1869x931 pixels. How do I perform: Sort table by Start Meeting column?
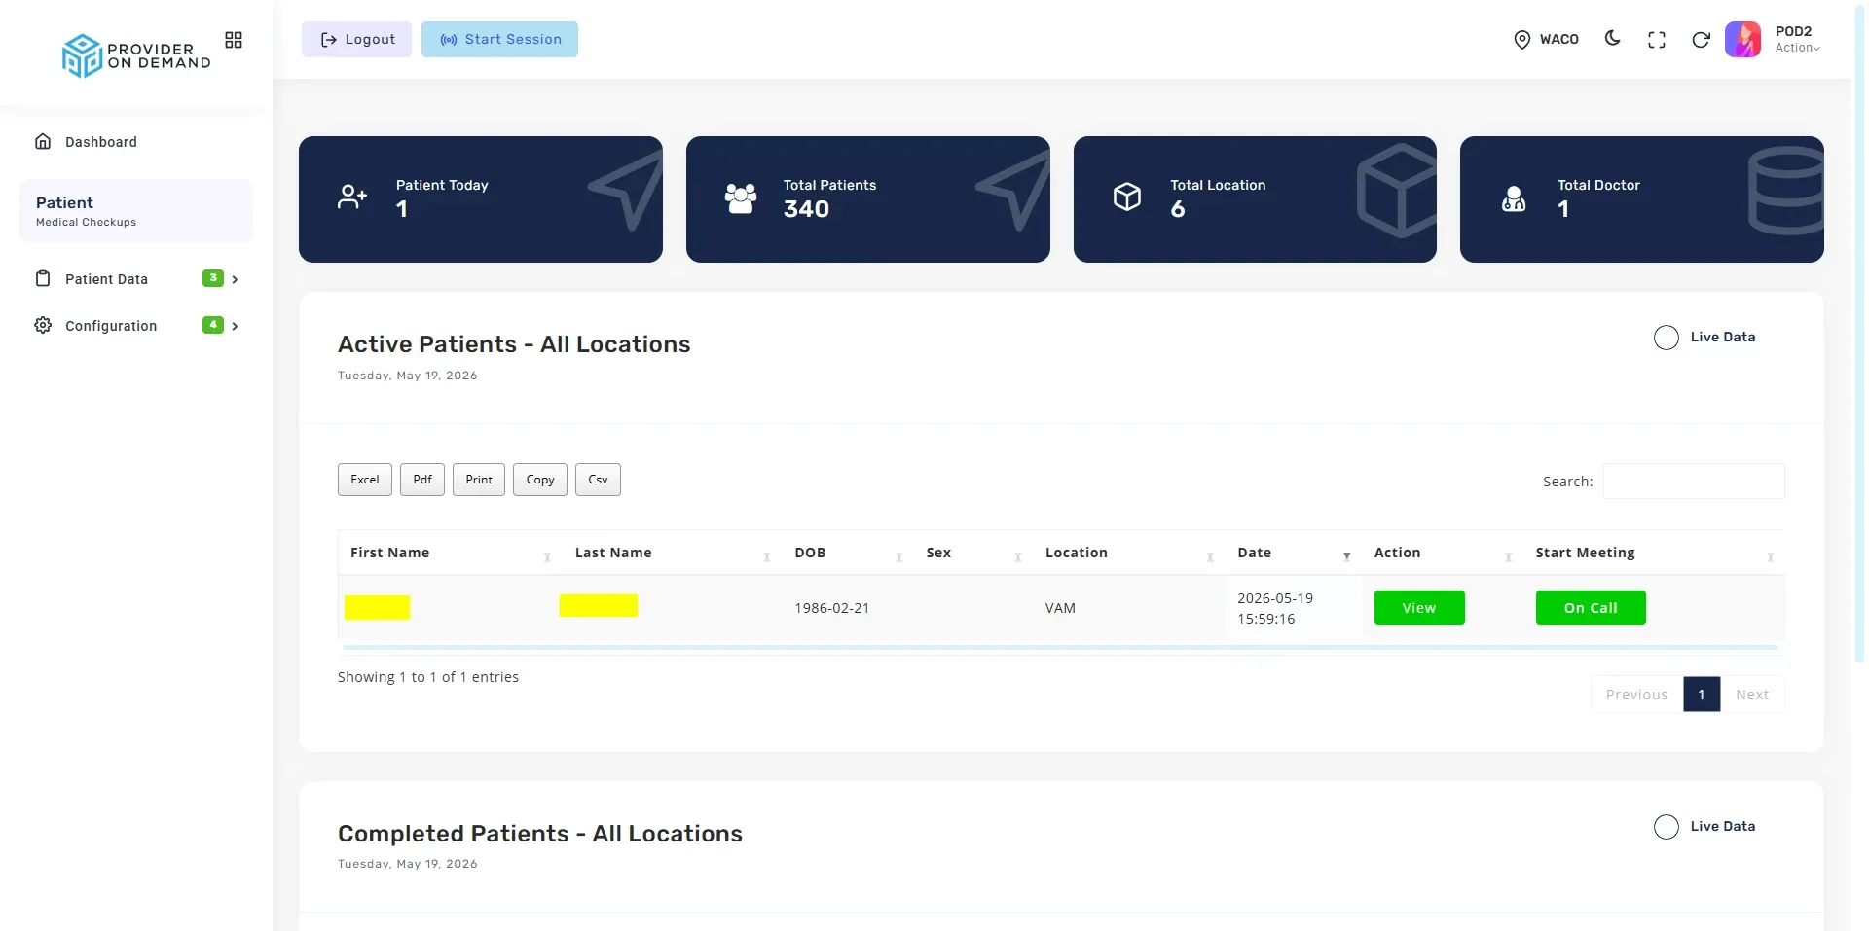point(1655,553)
